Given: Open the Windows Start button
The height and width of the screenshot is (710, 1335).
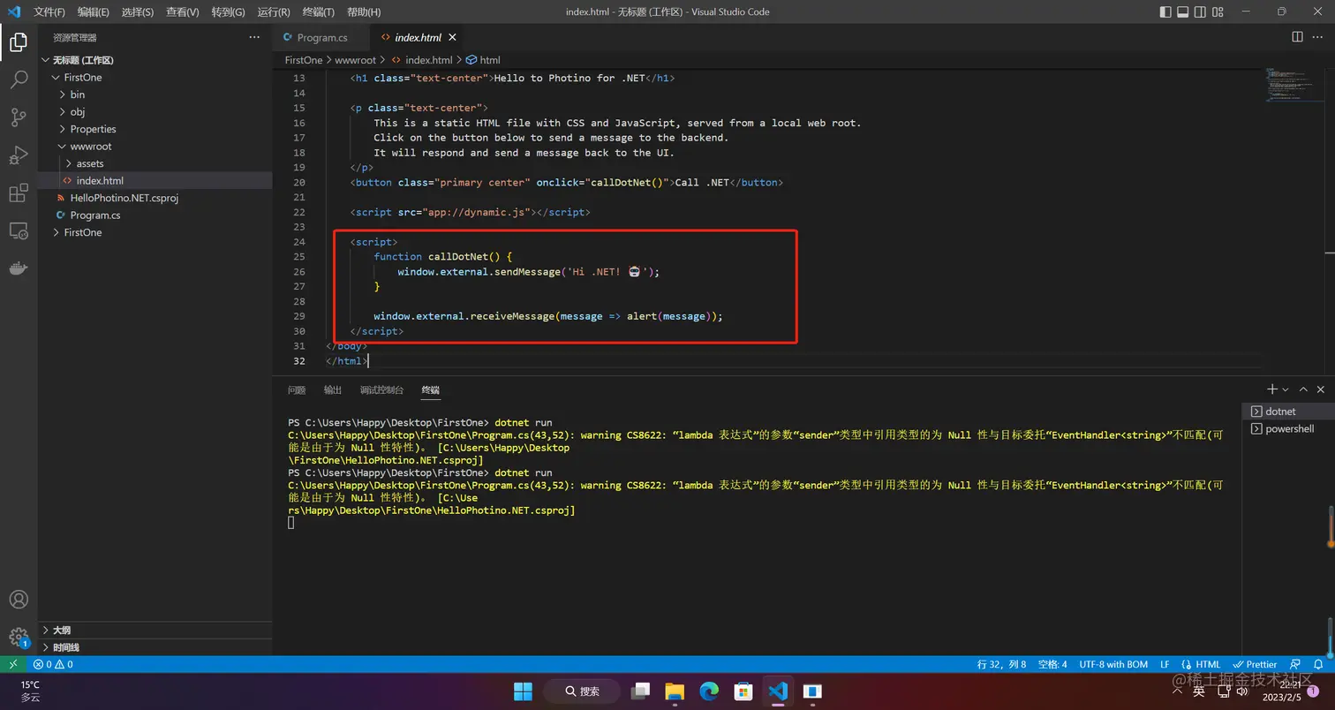Looking at the screenshot, I should coord(523,691).
